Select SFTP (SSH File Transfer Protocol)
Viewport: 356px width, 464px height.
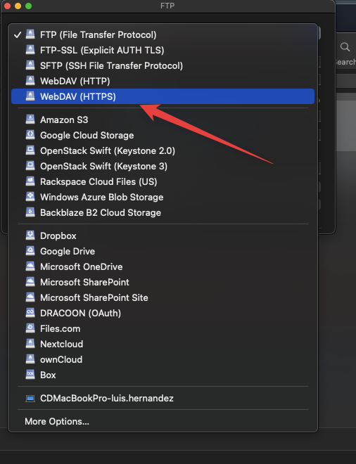pos(163,65)
